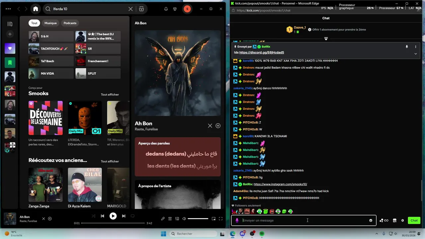Open pinned message three-dot options
The image size is (425, 239).
[x=416, y=47]
